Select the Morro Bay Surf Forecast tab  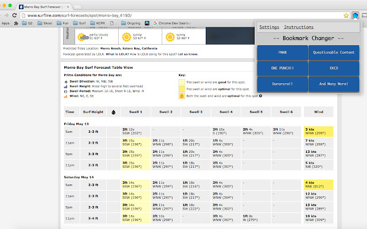(45, 7)
